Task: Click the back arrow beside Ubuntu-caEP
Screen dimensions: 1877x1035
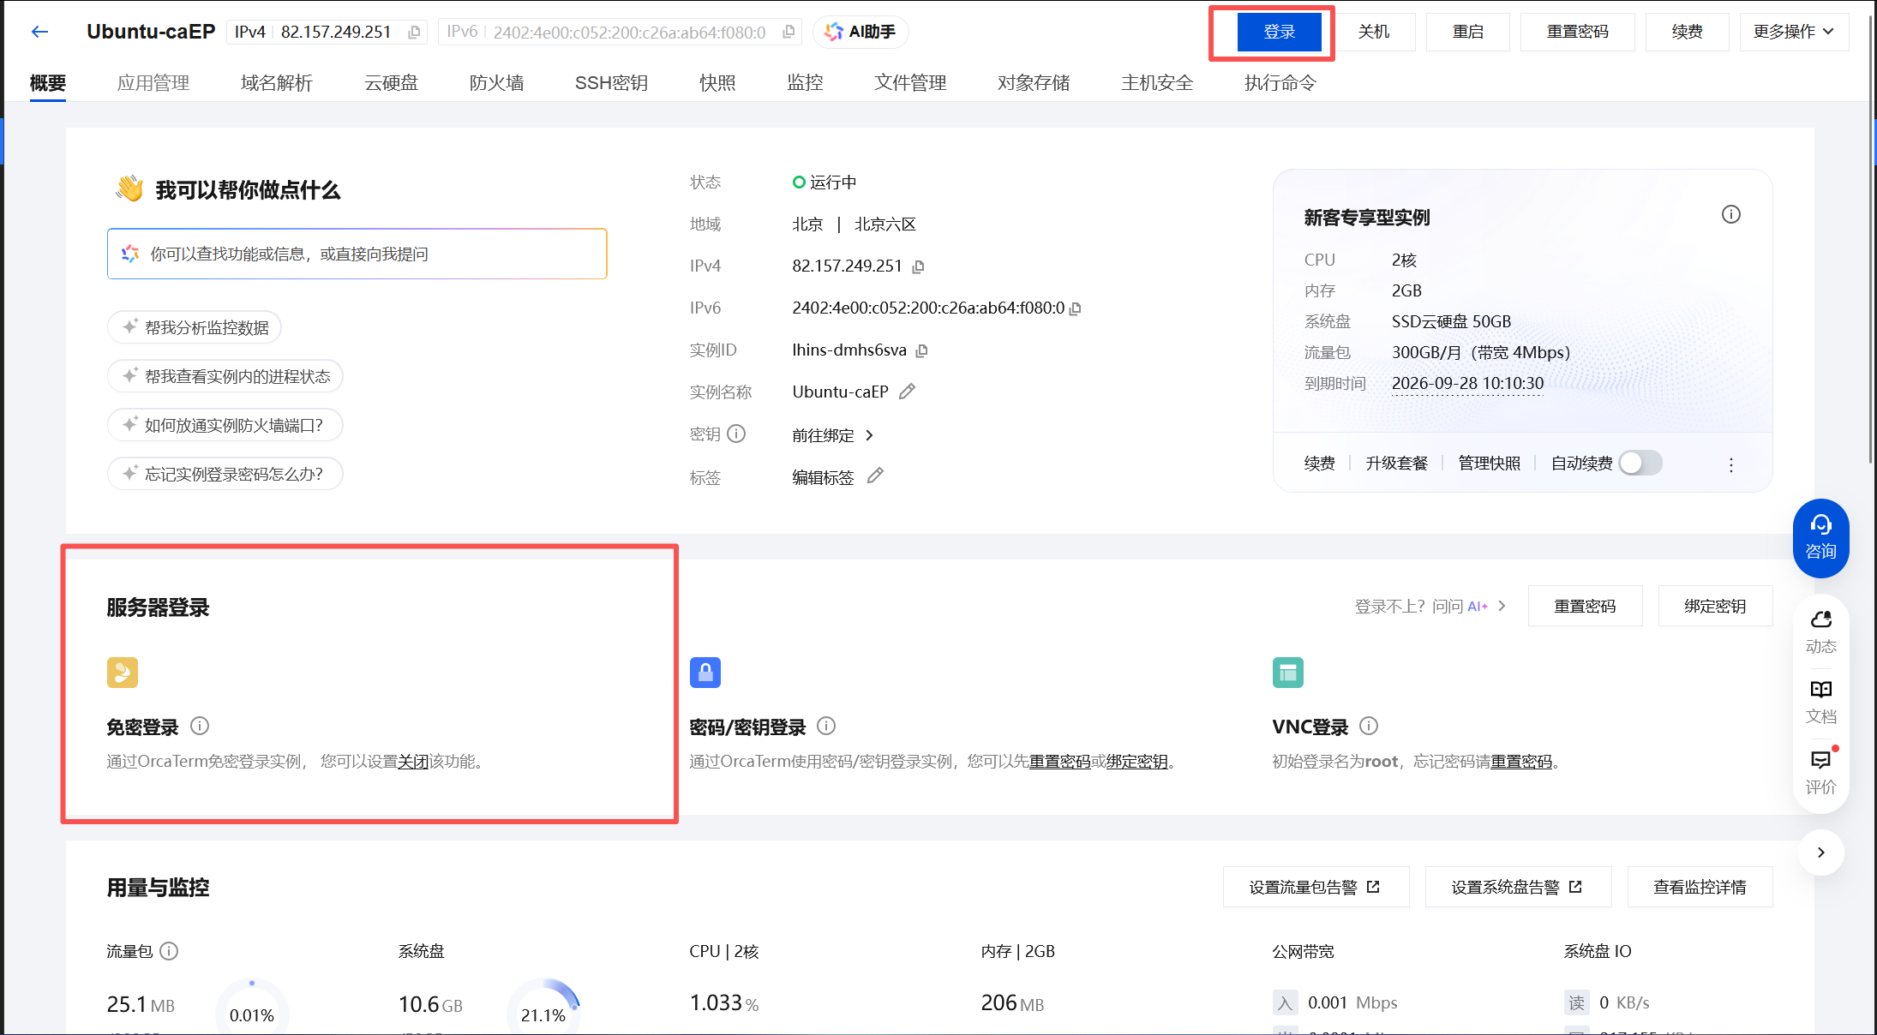Action: click(x=39, y=33)
